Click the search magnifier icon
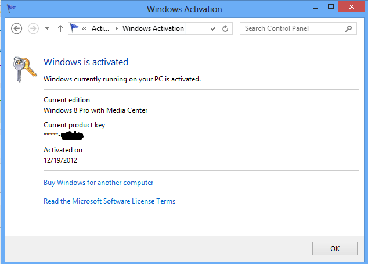 [348, 28]
